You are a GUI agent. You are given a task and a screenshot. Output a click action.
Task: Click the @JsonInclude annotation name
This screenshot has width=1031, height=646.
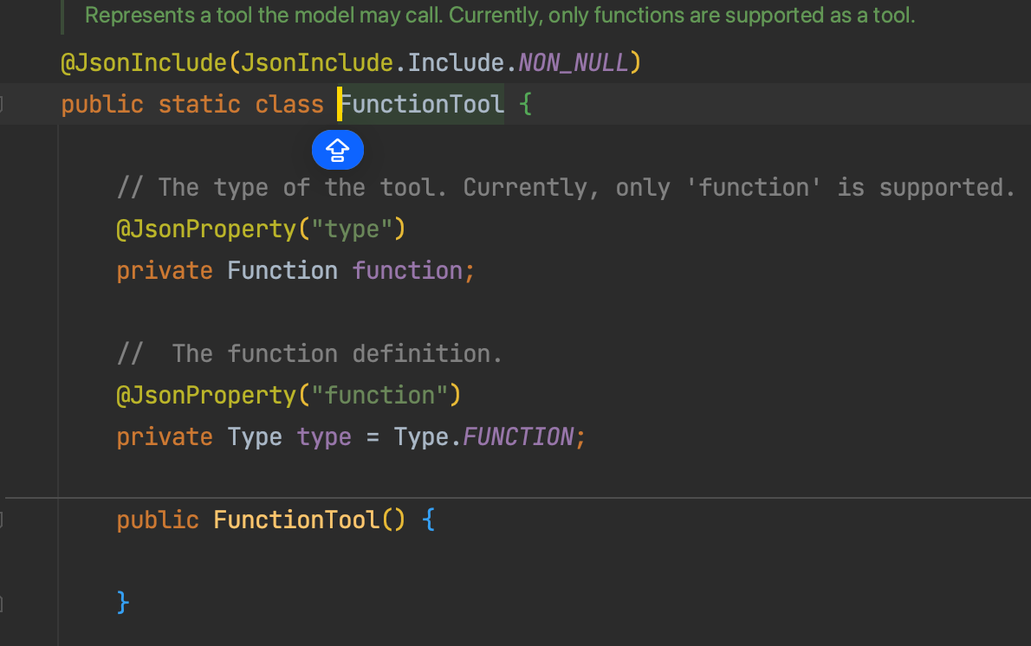point(143,63)
